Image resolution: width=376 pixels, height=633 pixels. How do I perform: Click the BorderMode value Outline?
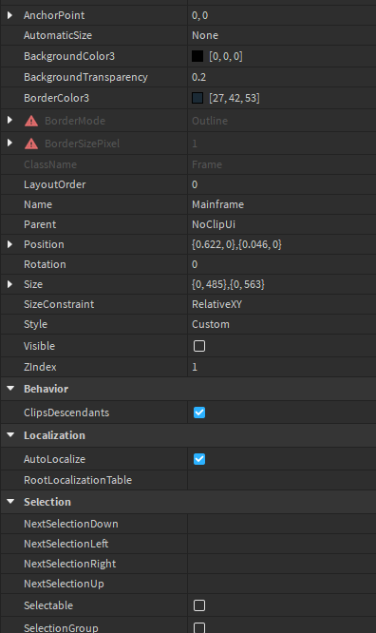[x=210, y=121]
